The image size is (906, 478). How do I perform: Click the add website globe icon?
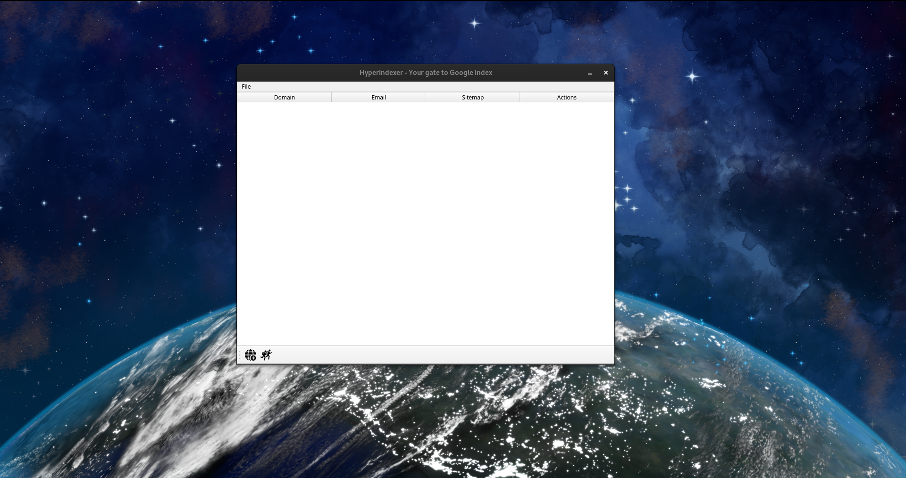tap(251, 355)
